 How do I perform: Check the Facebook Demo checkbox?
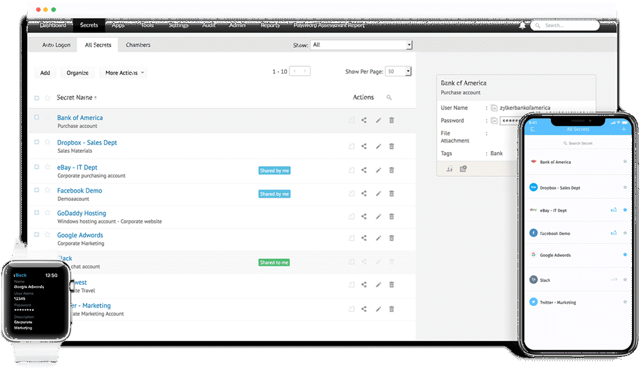[37, 189]
